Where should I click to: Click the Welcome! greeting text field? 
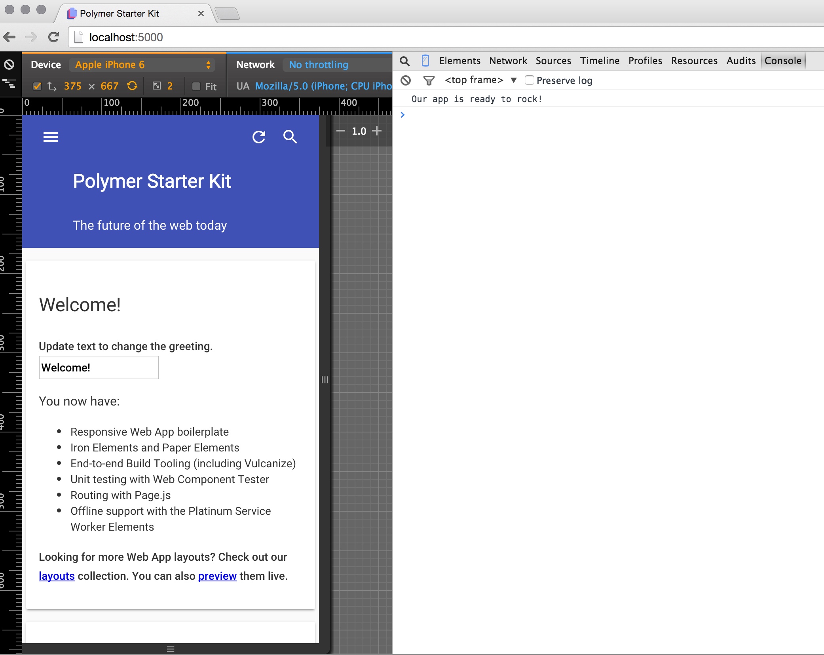(99, 367)
